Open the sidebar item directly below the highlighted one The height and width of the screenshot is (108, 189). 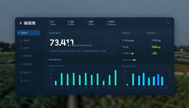tap(25, 41)
